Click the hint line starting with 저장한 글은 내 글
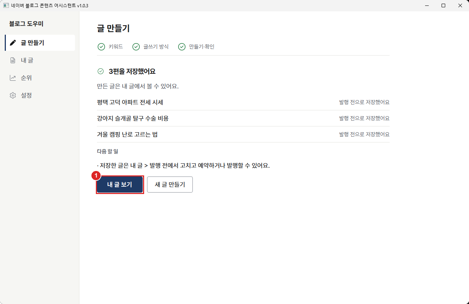469x304 pixels. point(183,166)
